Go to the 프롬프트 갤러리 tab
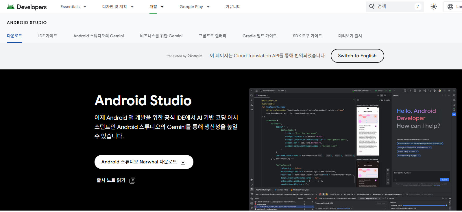 pyautogui.click(x=212, y=36)
